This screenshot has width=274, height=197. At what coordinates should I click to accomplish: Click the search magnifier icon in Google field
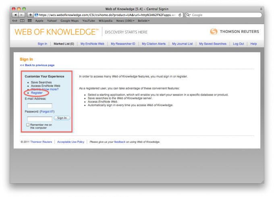[188, 15]
